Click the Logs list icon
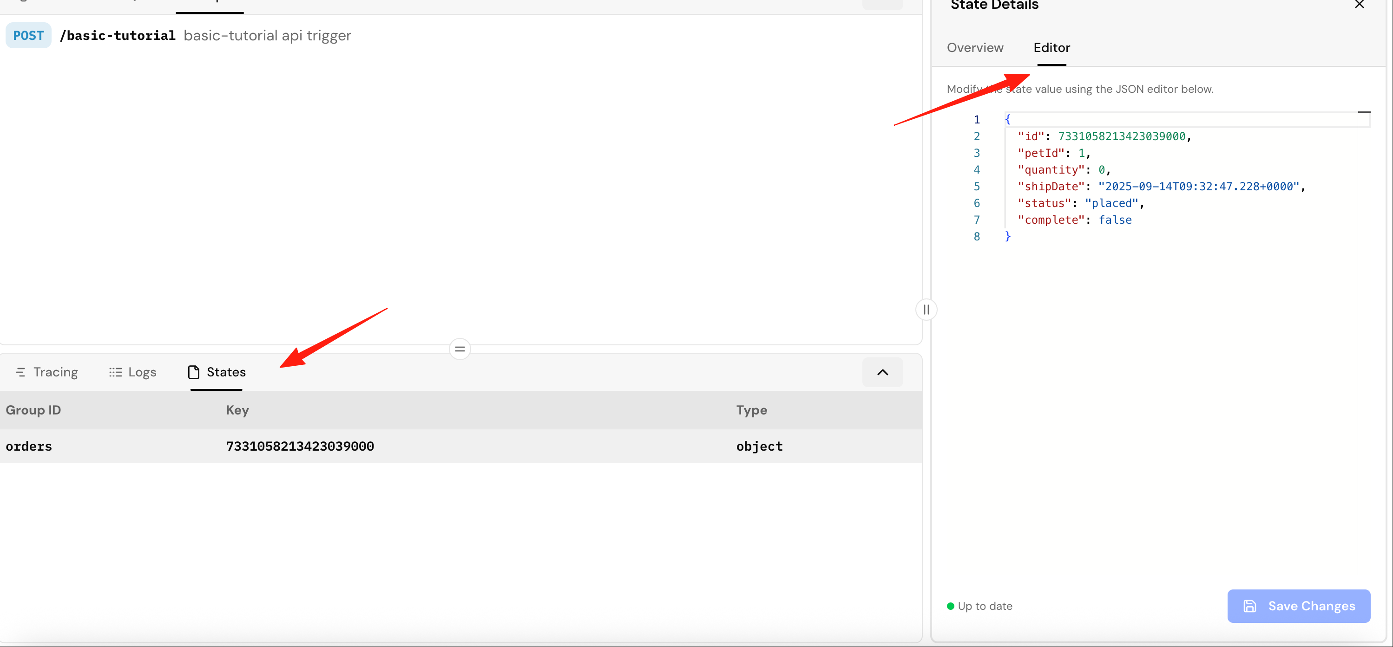 pos(115,372)
